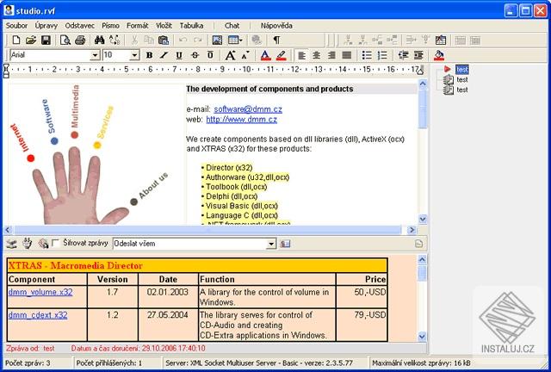
Task: Pick highlight color with the marker icon
Action: pyautogui.click(x=282, y=55)
